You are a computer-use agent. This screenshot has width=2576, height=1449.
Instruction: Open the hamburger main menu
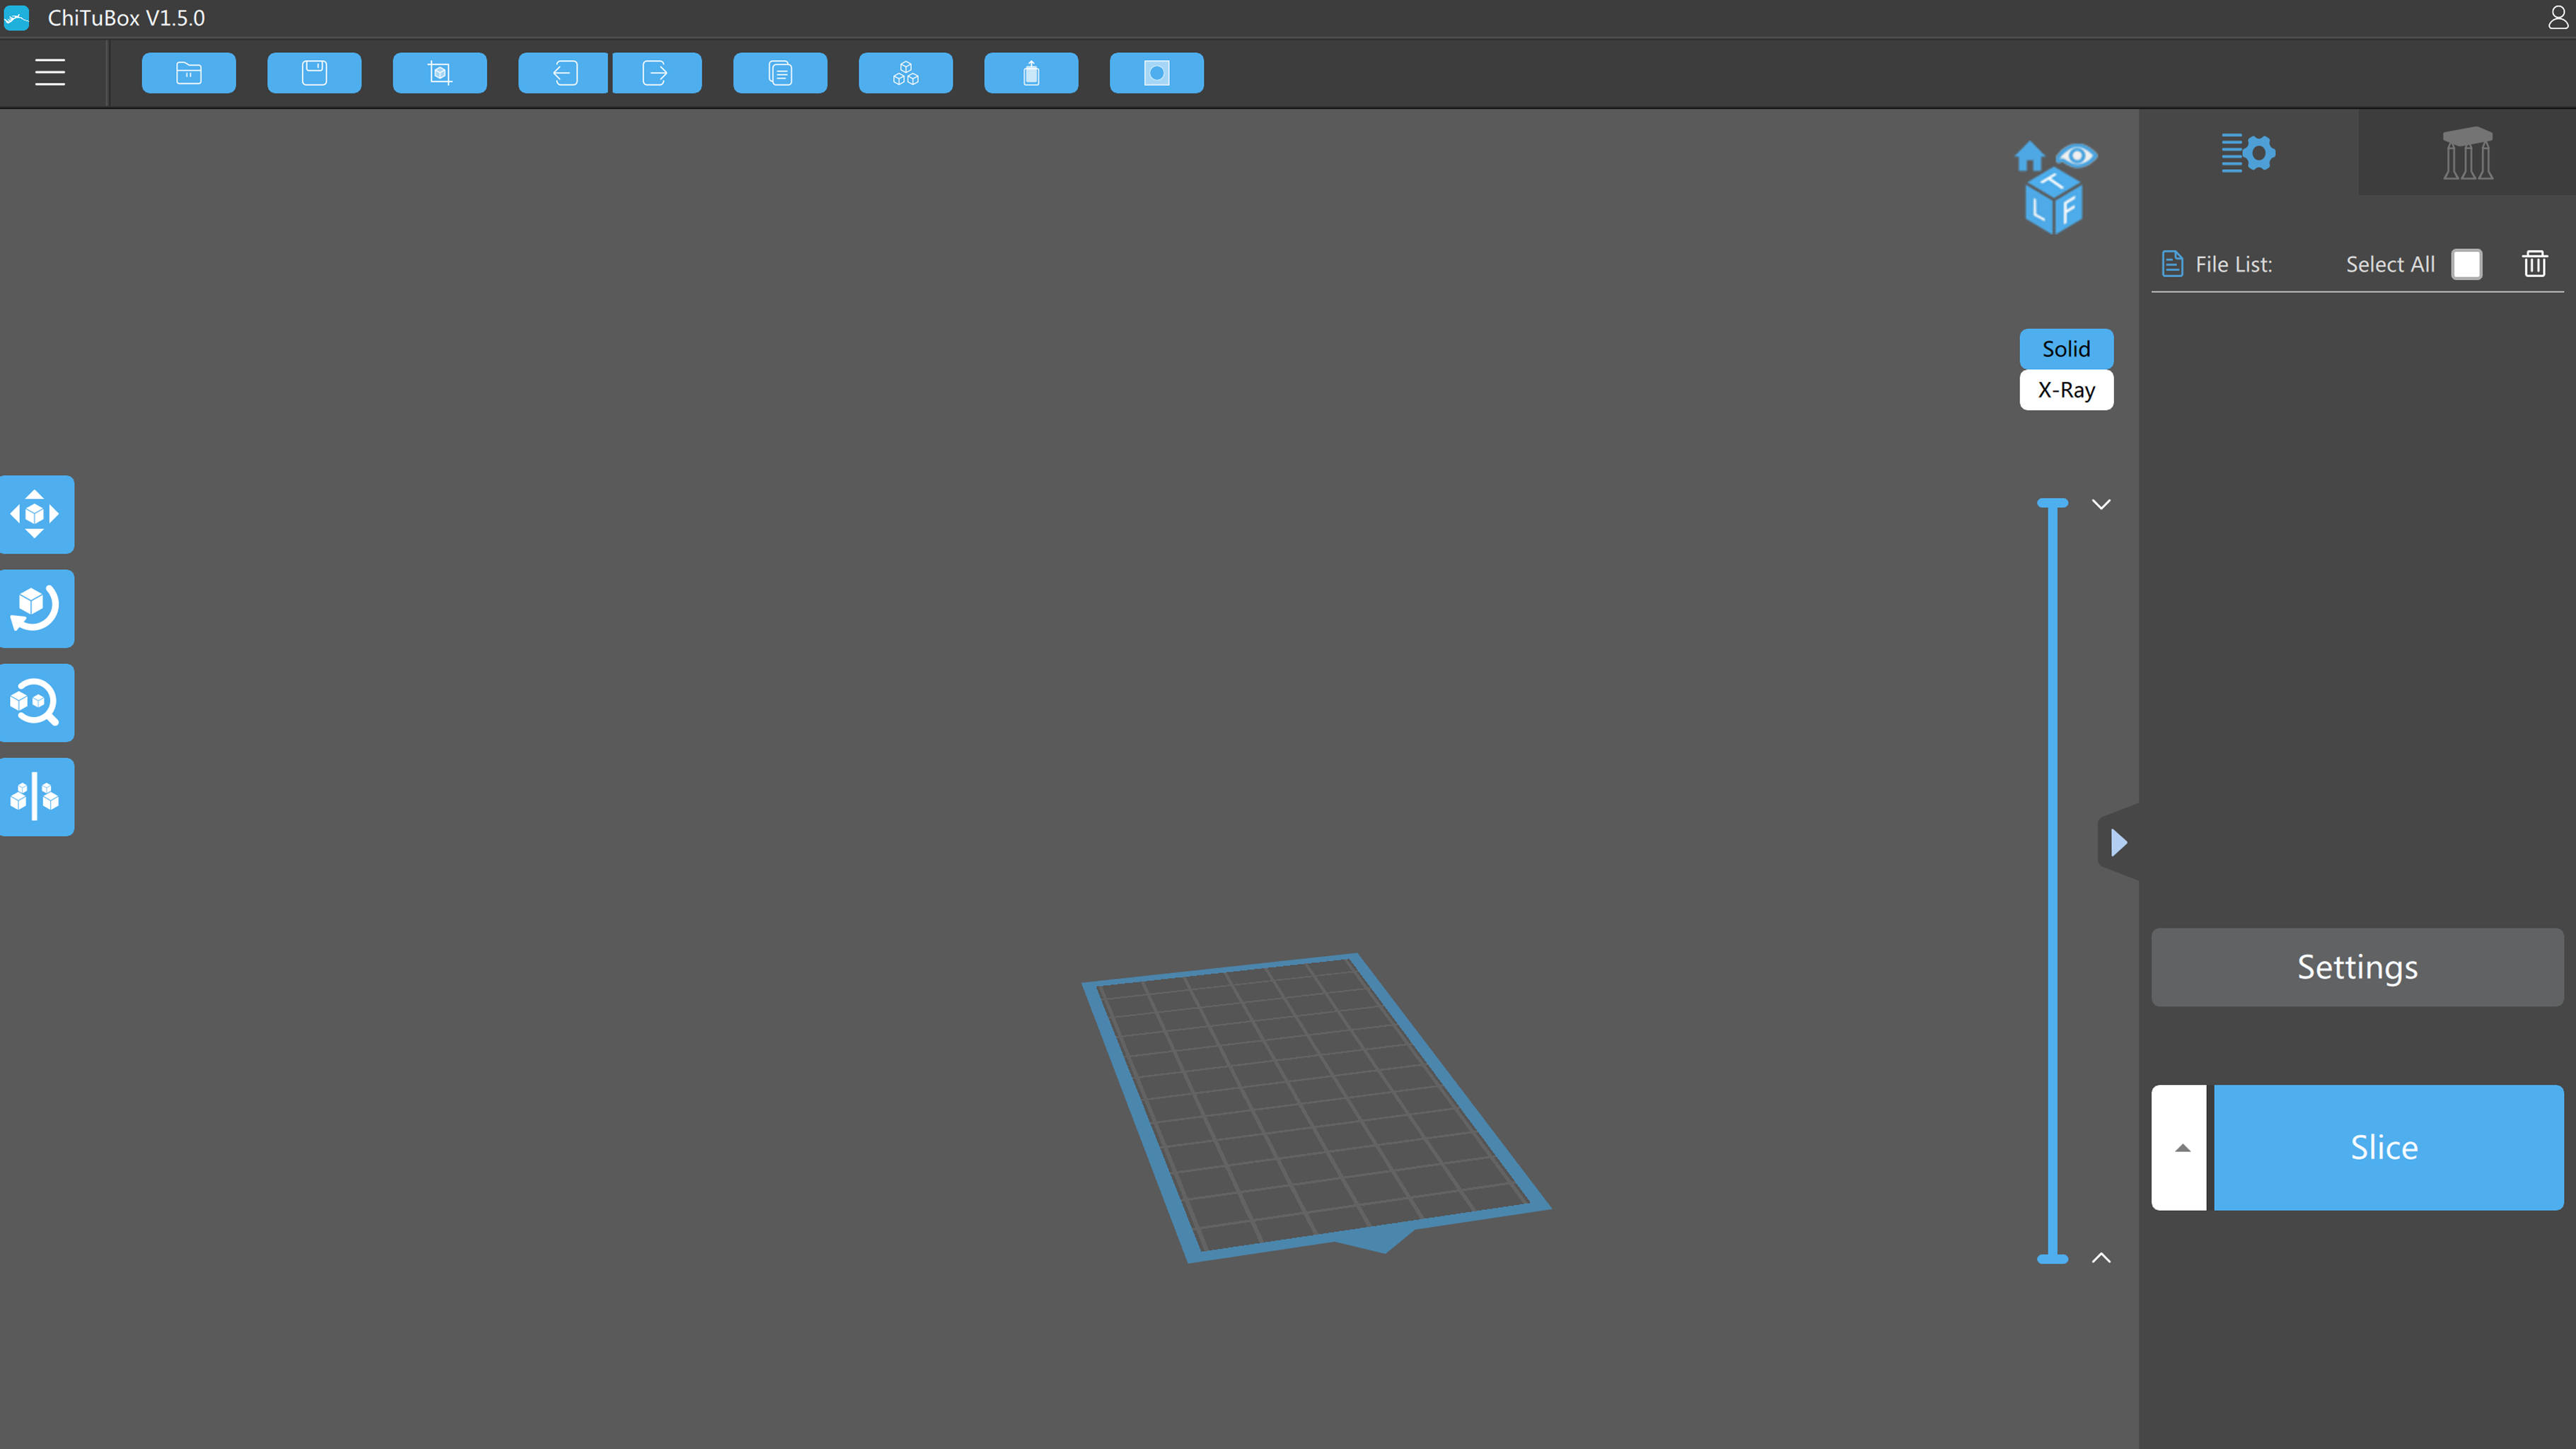tap(50, 73)
